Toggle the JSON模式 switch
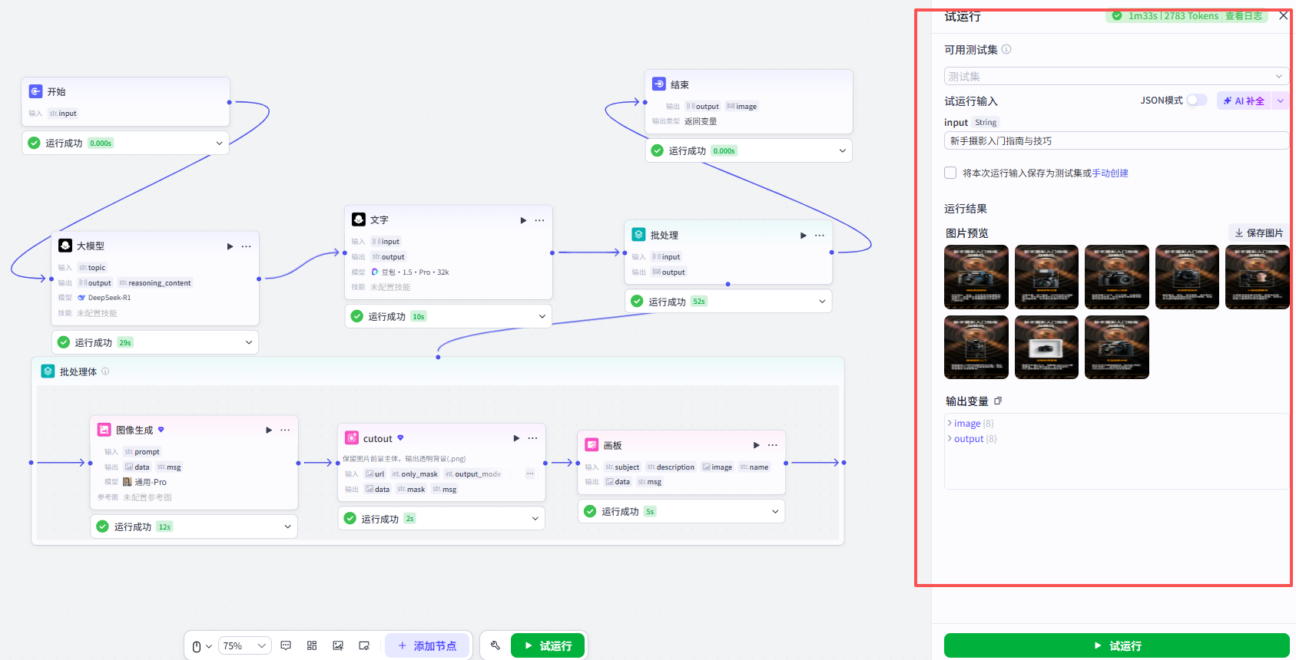 point(1197,100)
